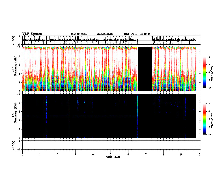Click the "VLF Spectra" plot title

click(x=32, y=34)
